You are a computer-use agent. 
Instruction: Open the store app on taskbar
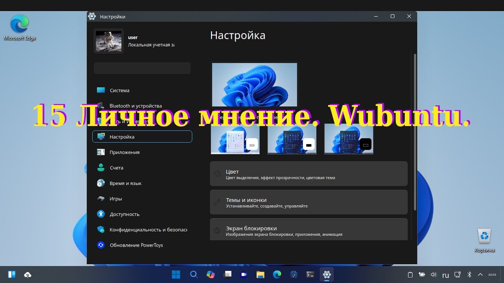coord(294,274)
